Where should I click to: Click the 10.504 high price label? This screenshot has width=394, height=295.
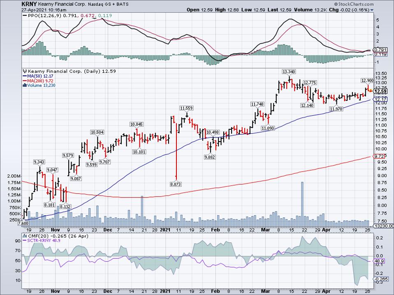(97, 132)
